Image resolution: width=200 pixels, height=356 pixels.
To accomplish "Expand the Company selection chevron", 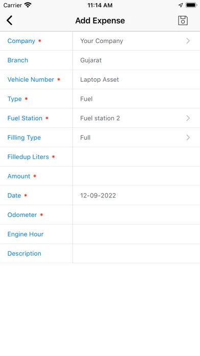I will coord(188,41).
